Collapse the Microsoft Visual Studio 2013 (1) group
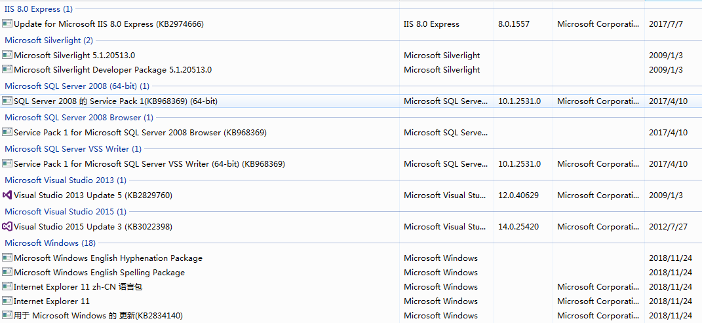702x323 pixels. click(66, 180)
